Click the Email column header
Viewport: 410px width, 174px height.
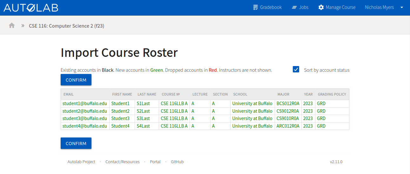(x=85, y=94)
